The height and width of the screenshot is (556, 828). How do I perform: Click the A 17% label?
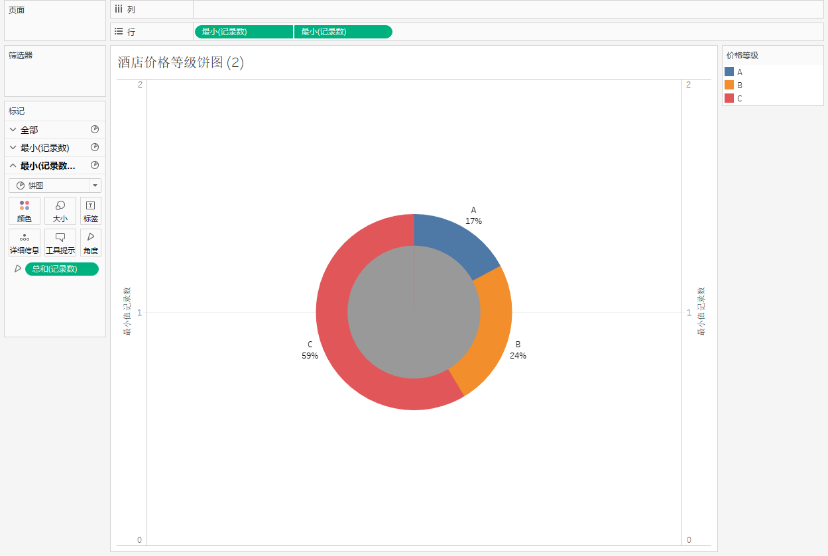pyautogui.click(x=473, y=215)
